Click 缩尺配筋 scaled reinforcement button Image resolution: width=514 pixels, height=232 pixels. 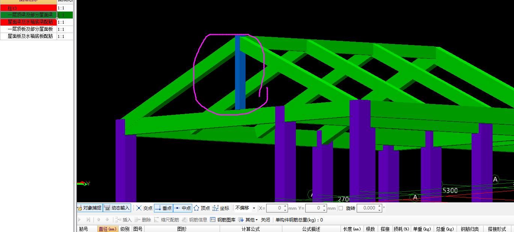(166, 220)
